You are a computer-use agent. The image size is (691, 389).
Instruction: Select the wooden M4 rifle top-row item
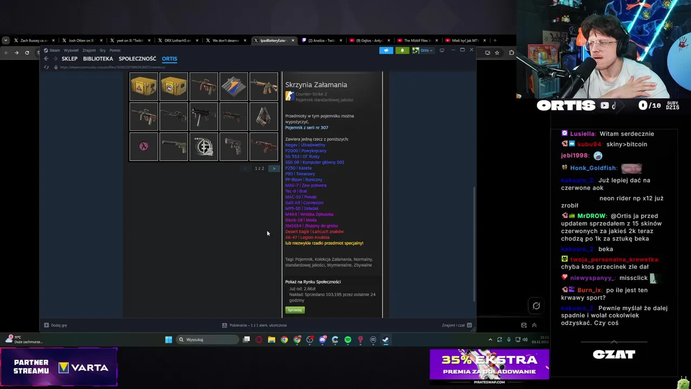(264, 86)
